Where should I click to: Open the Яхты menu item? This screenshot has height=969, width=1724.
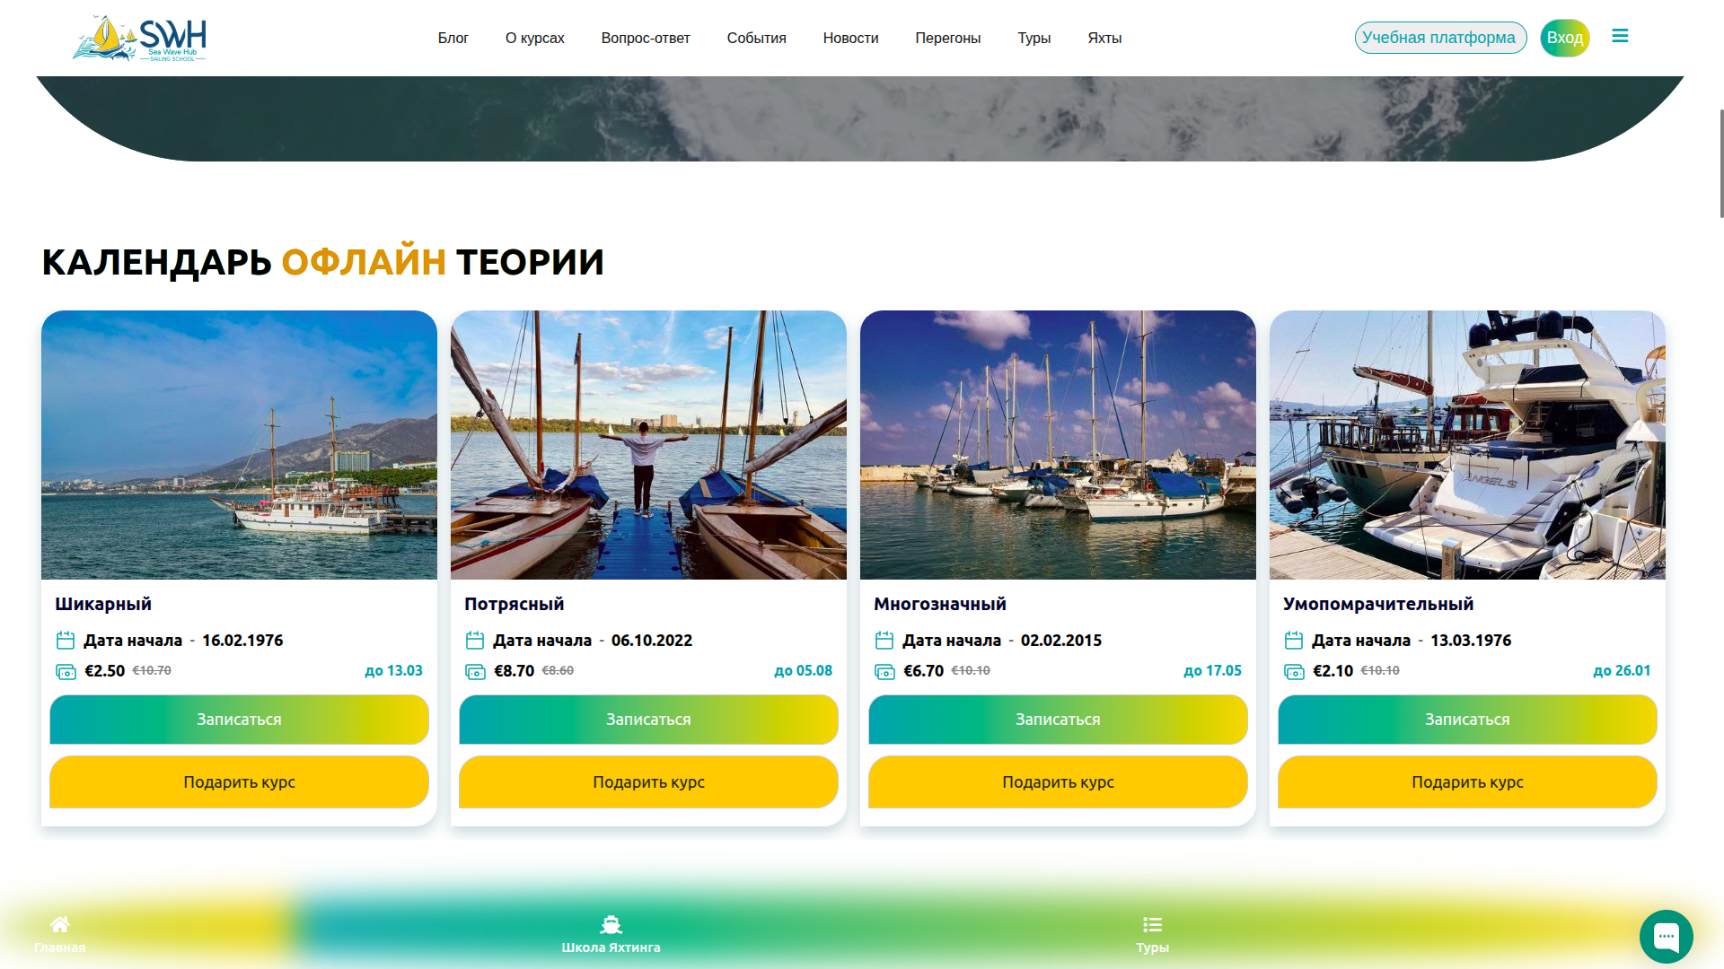[x=1104, y=38]
